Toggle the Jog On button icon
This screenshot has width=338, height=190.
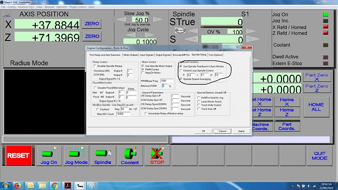pyautogui.click(x=49, y=155)
